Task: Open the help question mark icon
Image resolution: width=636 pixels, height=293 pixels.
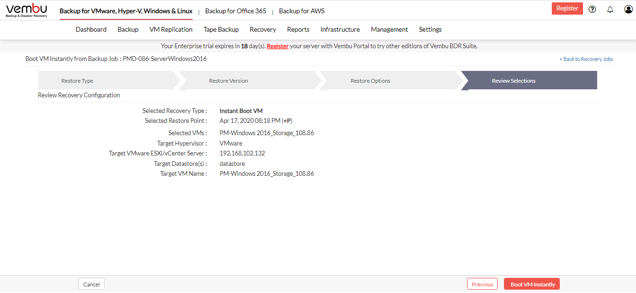Action: pos(592,9)
